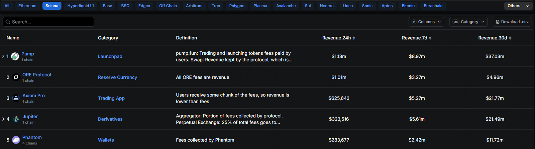Viewport: 535px width, 149px height.
Task: Open the Axiom Pro link
Action: click(33, 96)
